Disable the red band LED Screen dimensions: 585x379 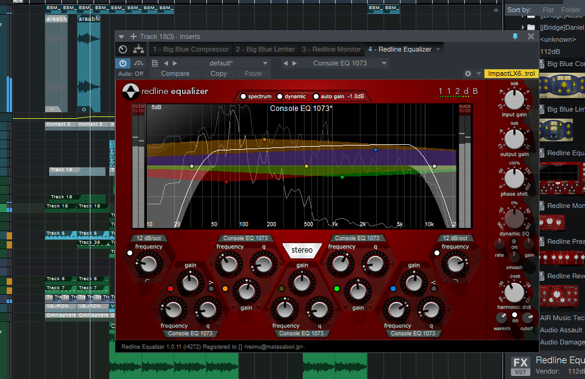click(x=171, y=289)
